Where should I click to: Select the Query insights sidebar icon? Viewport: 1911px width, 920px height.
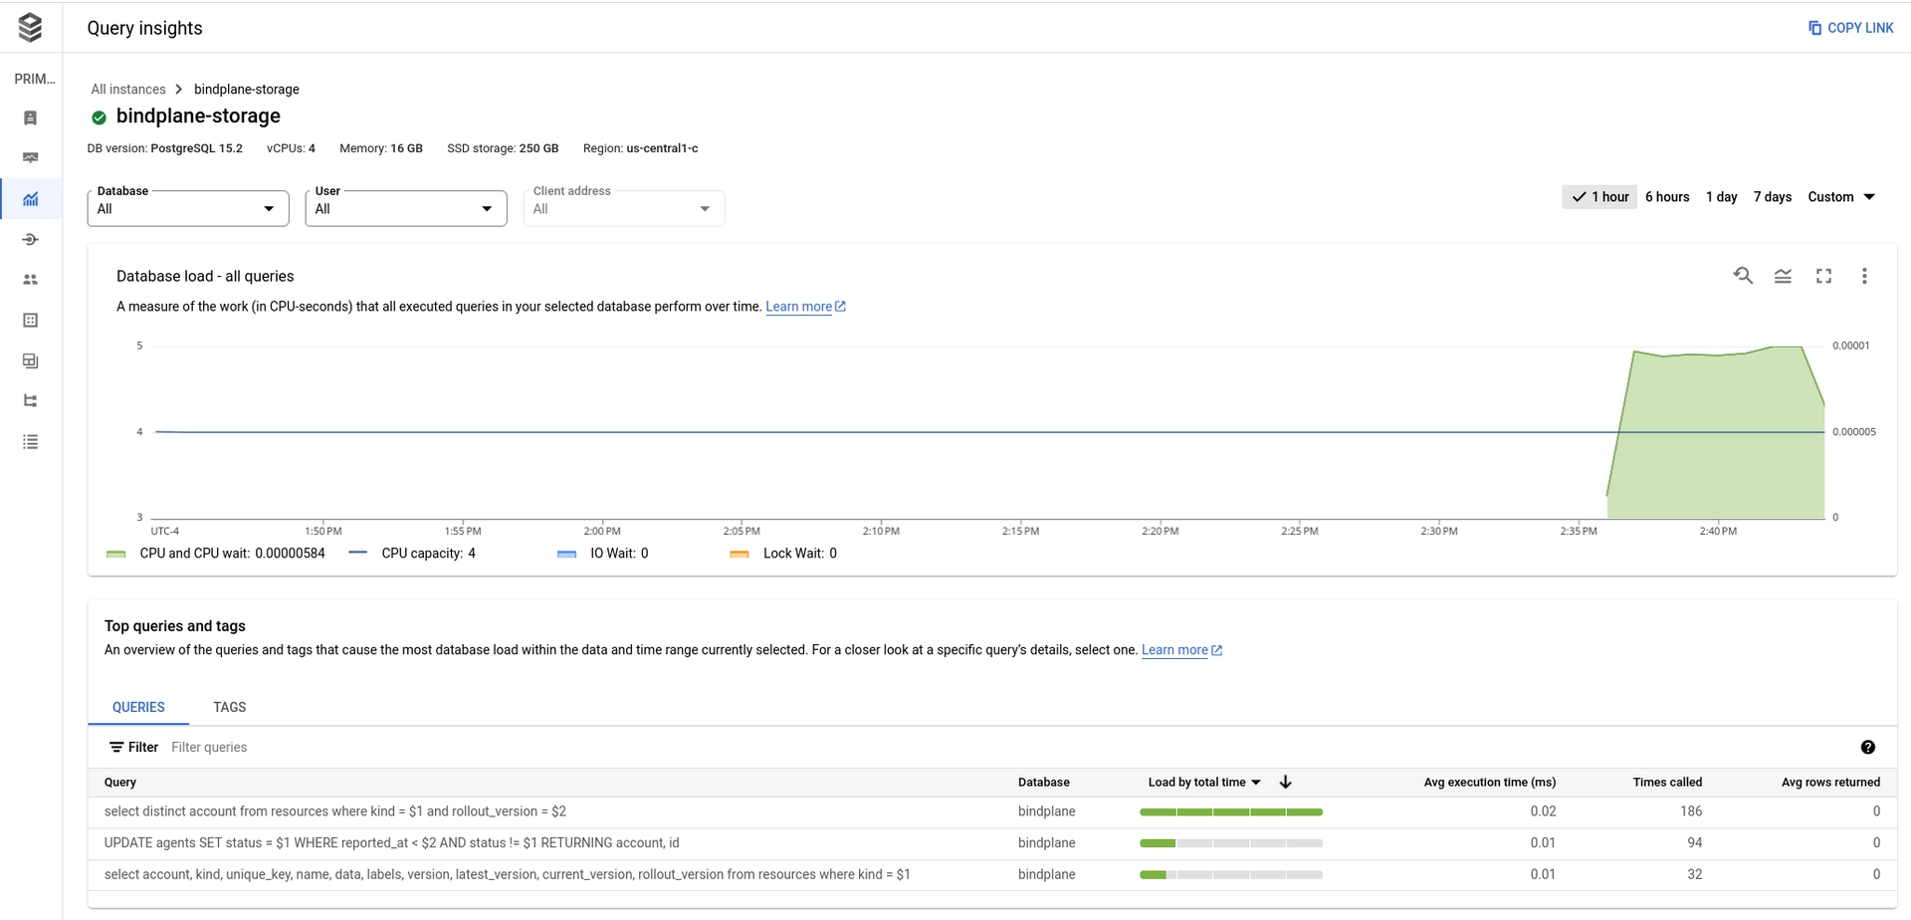click(x=30, y=199)
